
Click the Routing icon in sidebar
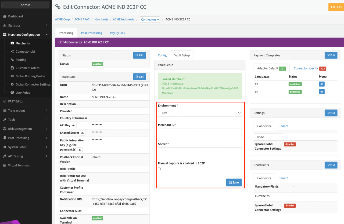point(12,60)
